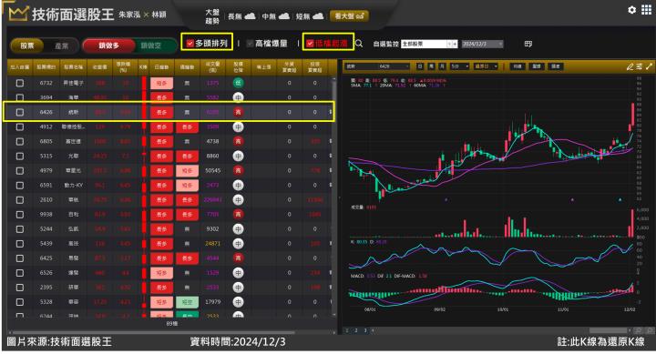The width and height of the screenshot is (656, 354).
Task: Click the red 高 position badge for 9938
Action: [x=238, y=215]
